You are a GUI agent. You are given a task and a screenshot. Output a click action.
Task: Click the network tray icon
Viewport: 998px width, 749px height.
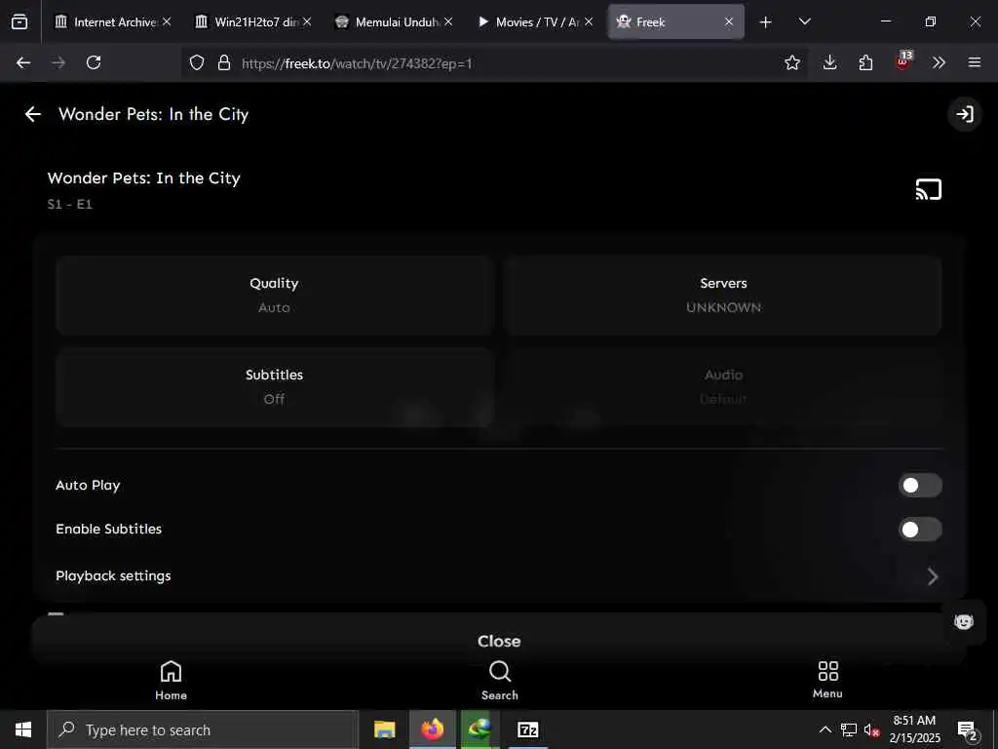(x=849, y=729)
